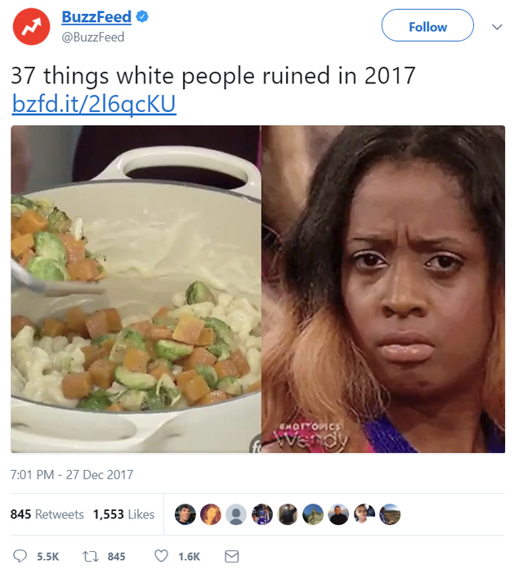Open the @BuzzFeed handle

[93, 38]
